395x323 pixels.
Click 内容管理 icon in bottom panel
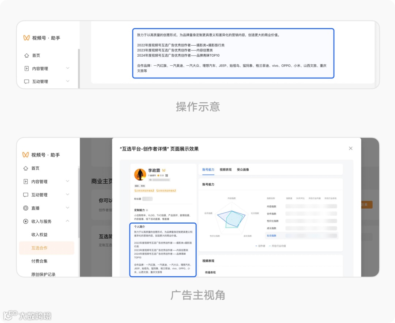point(26,182)
